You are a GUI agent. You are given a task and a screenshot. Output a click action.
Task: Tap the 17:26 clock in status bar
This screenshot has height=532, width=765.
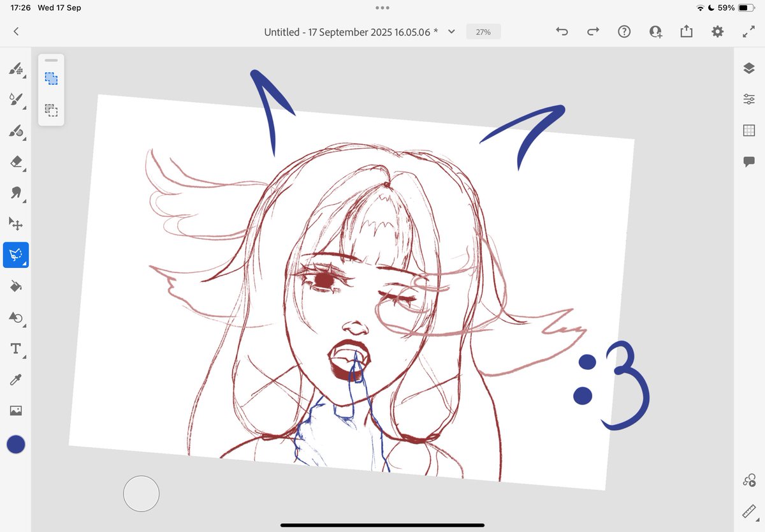20,8
